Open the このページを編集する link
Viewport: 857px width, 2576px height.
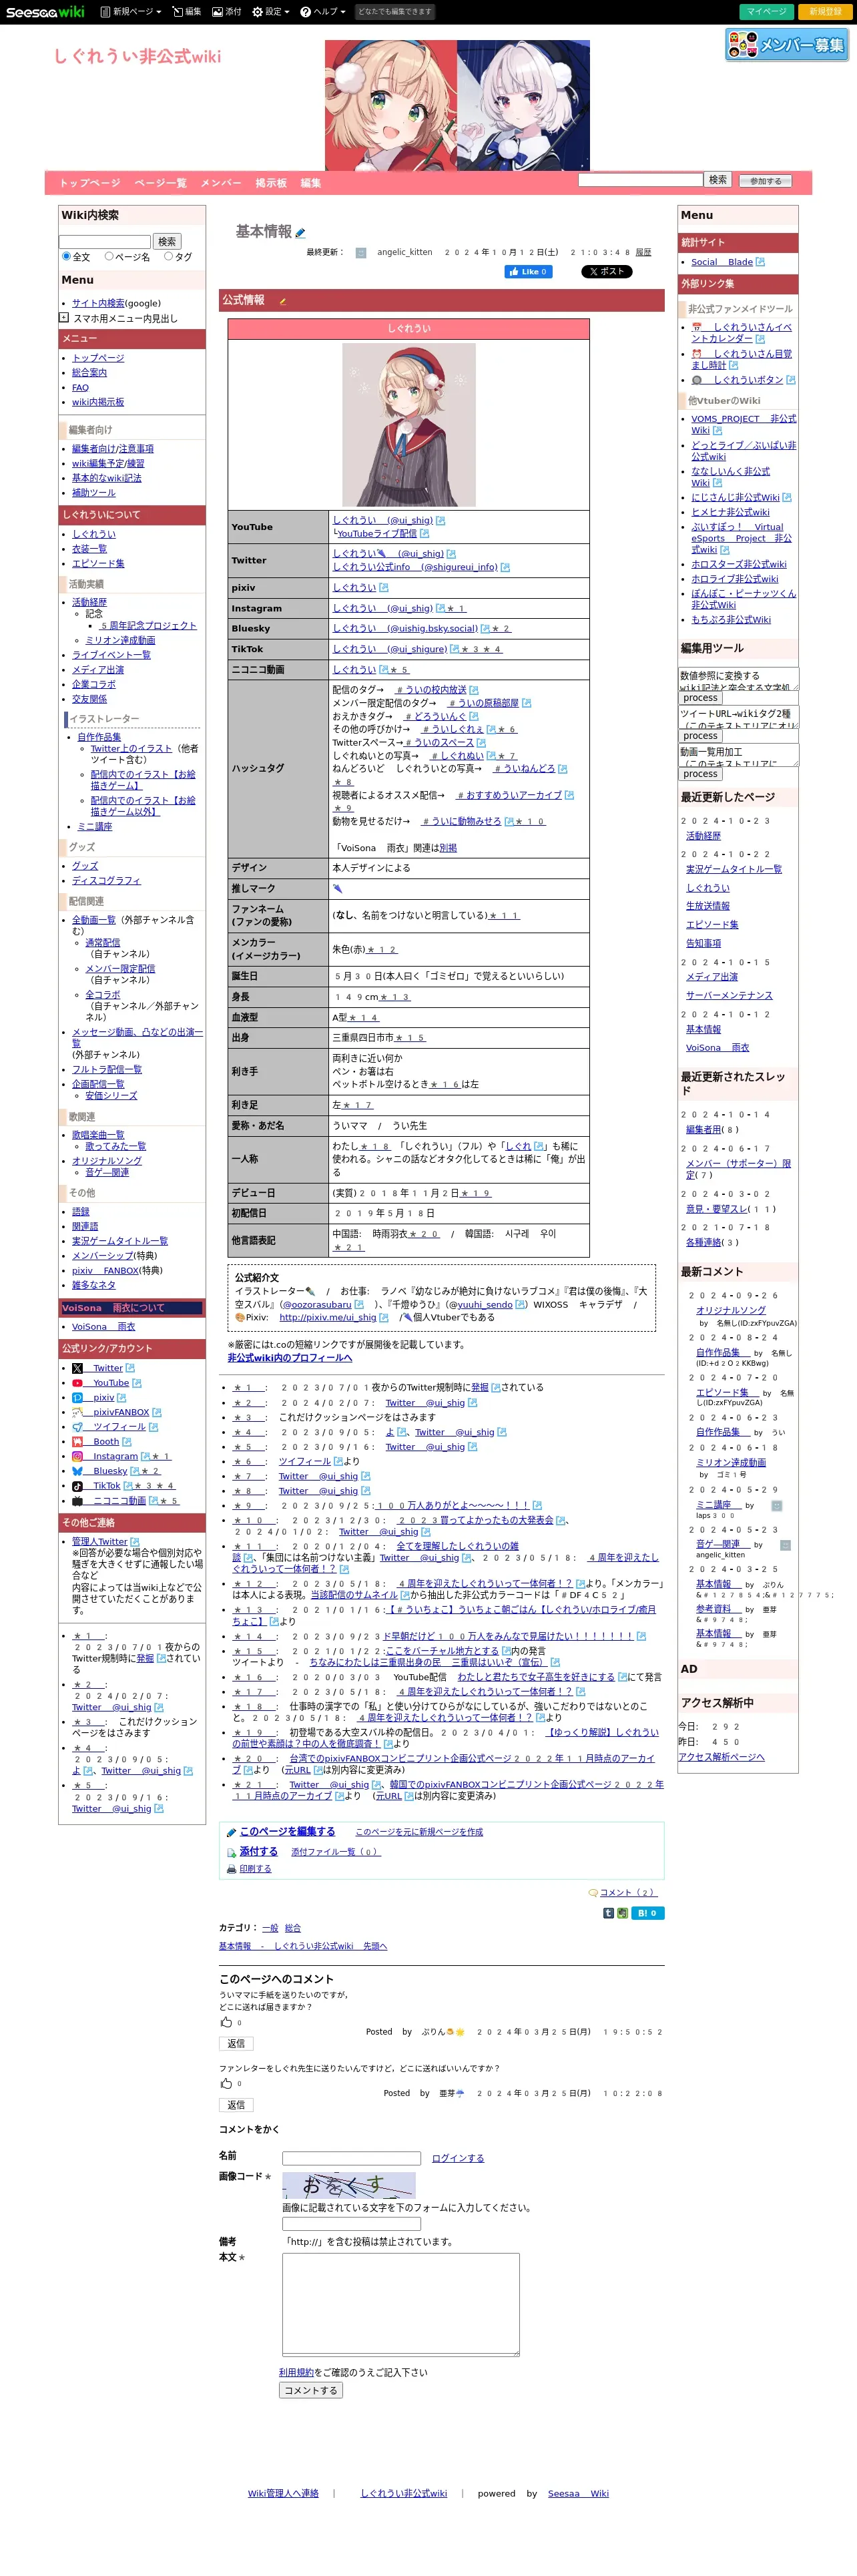point(287,1831)
